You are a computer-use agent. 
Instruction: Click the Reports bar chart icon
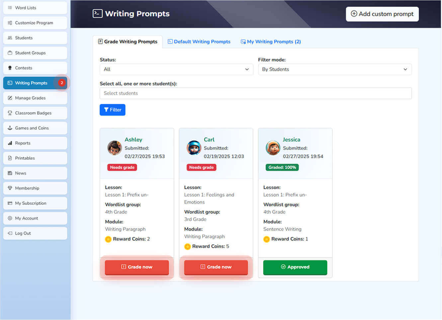point(10,143)
